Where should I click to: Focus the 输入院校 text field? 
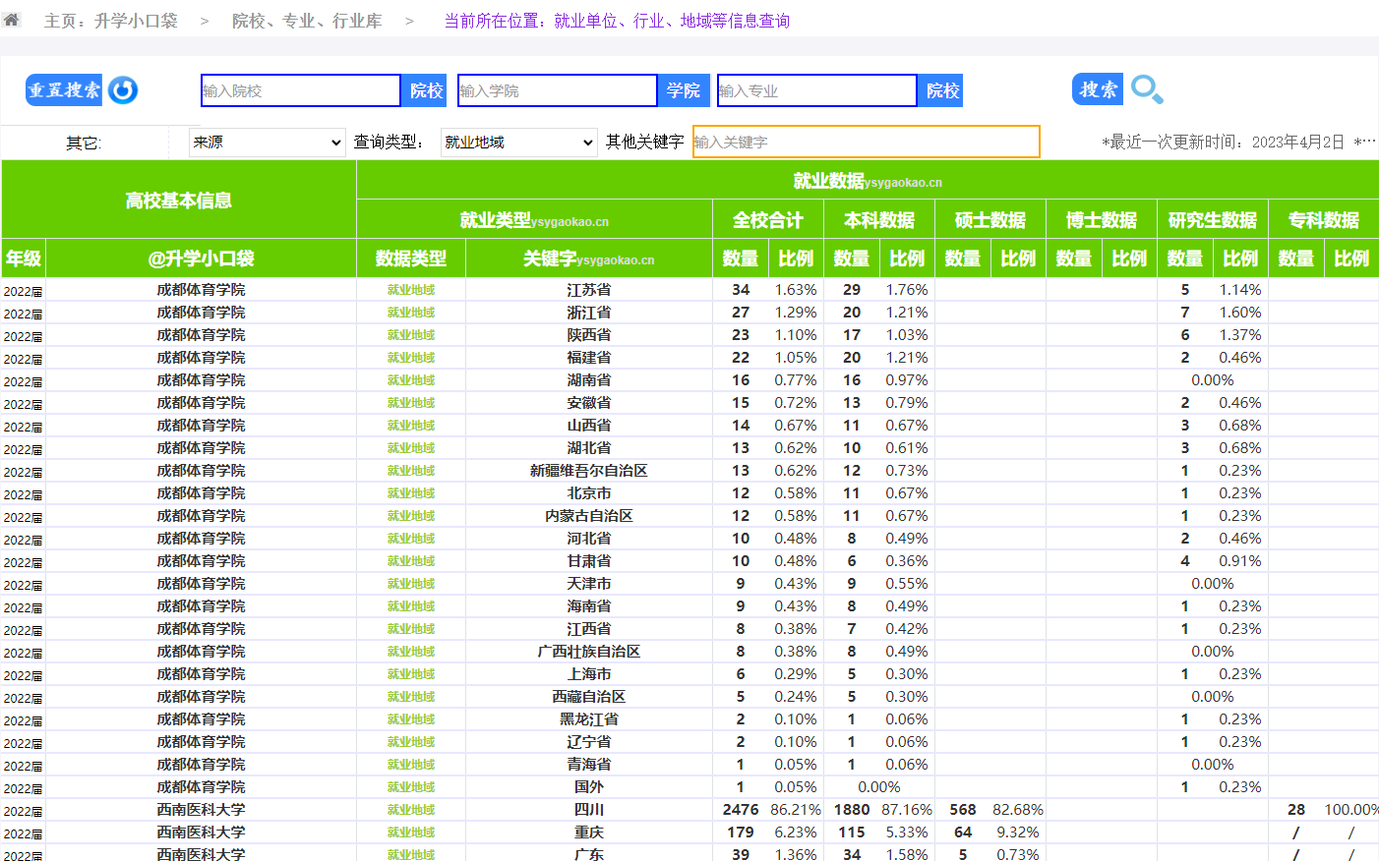(300, 90)
